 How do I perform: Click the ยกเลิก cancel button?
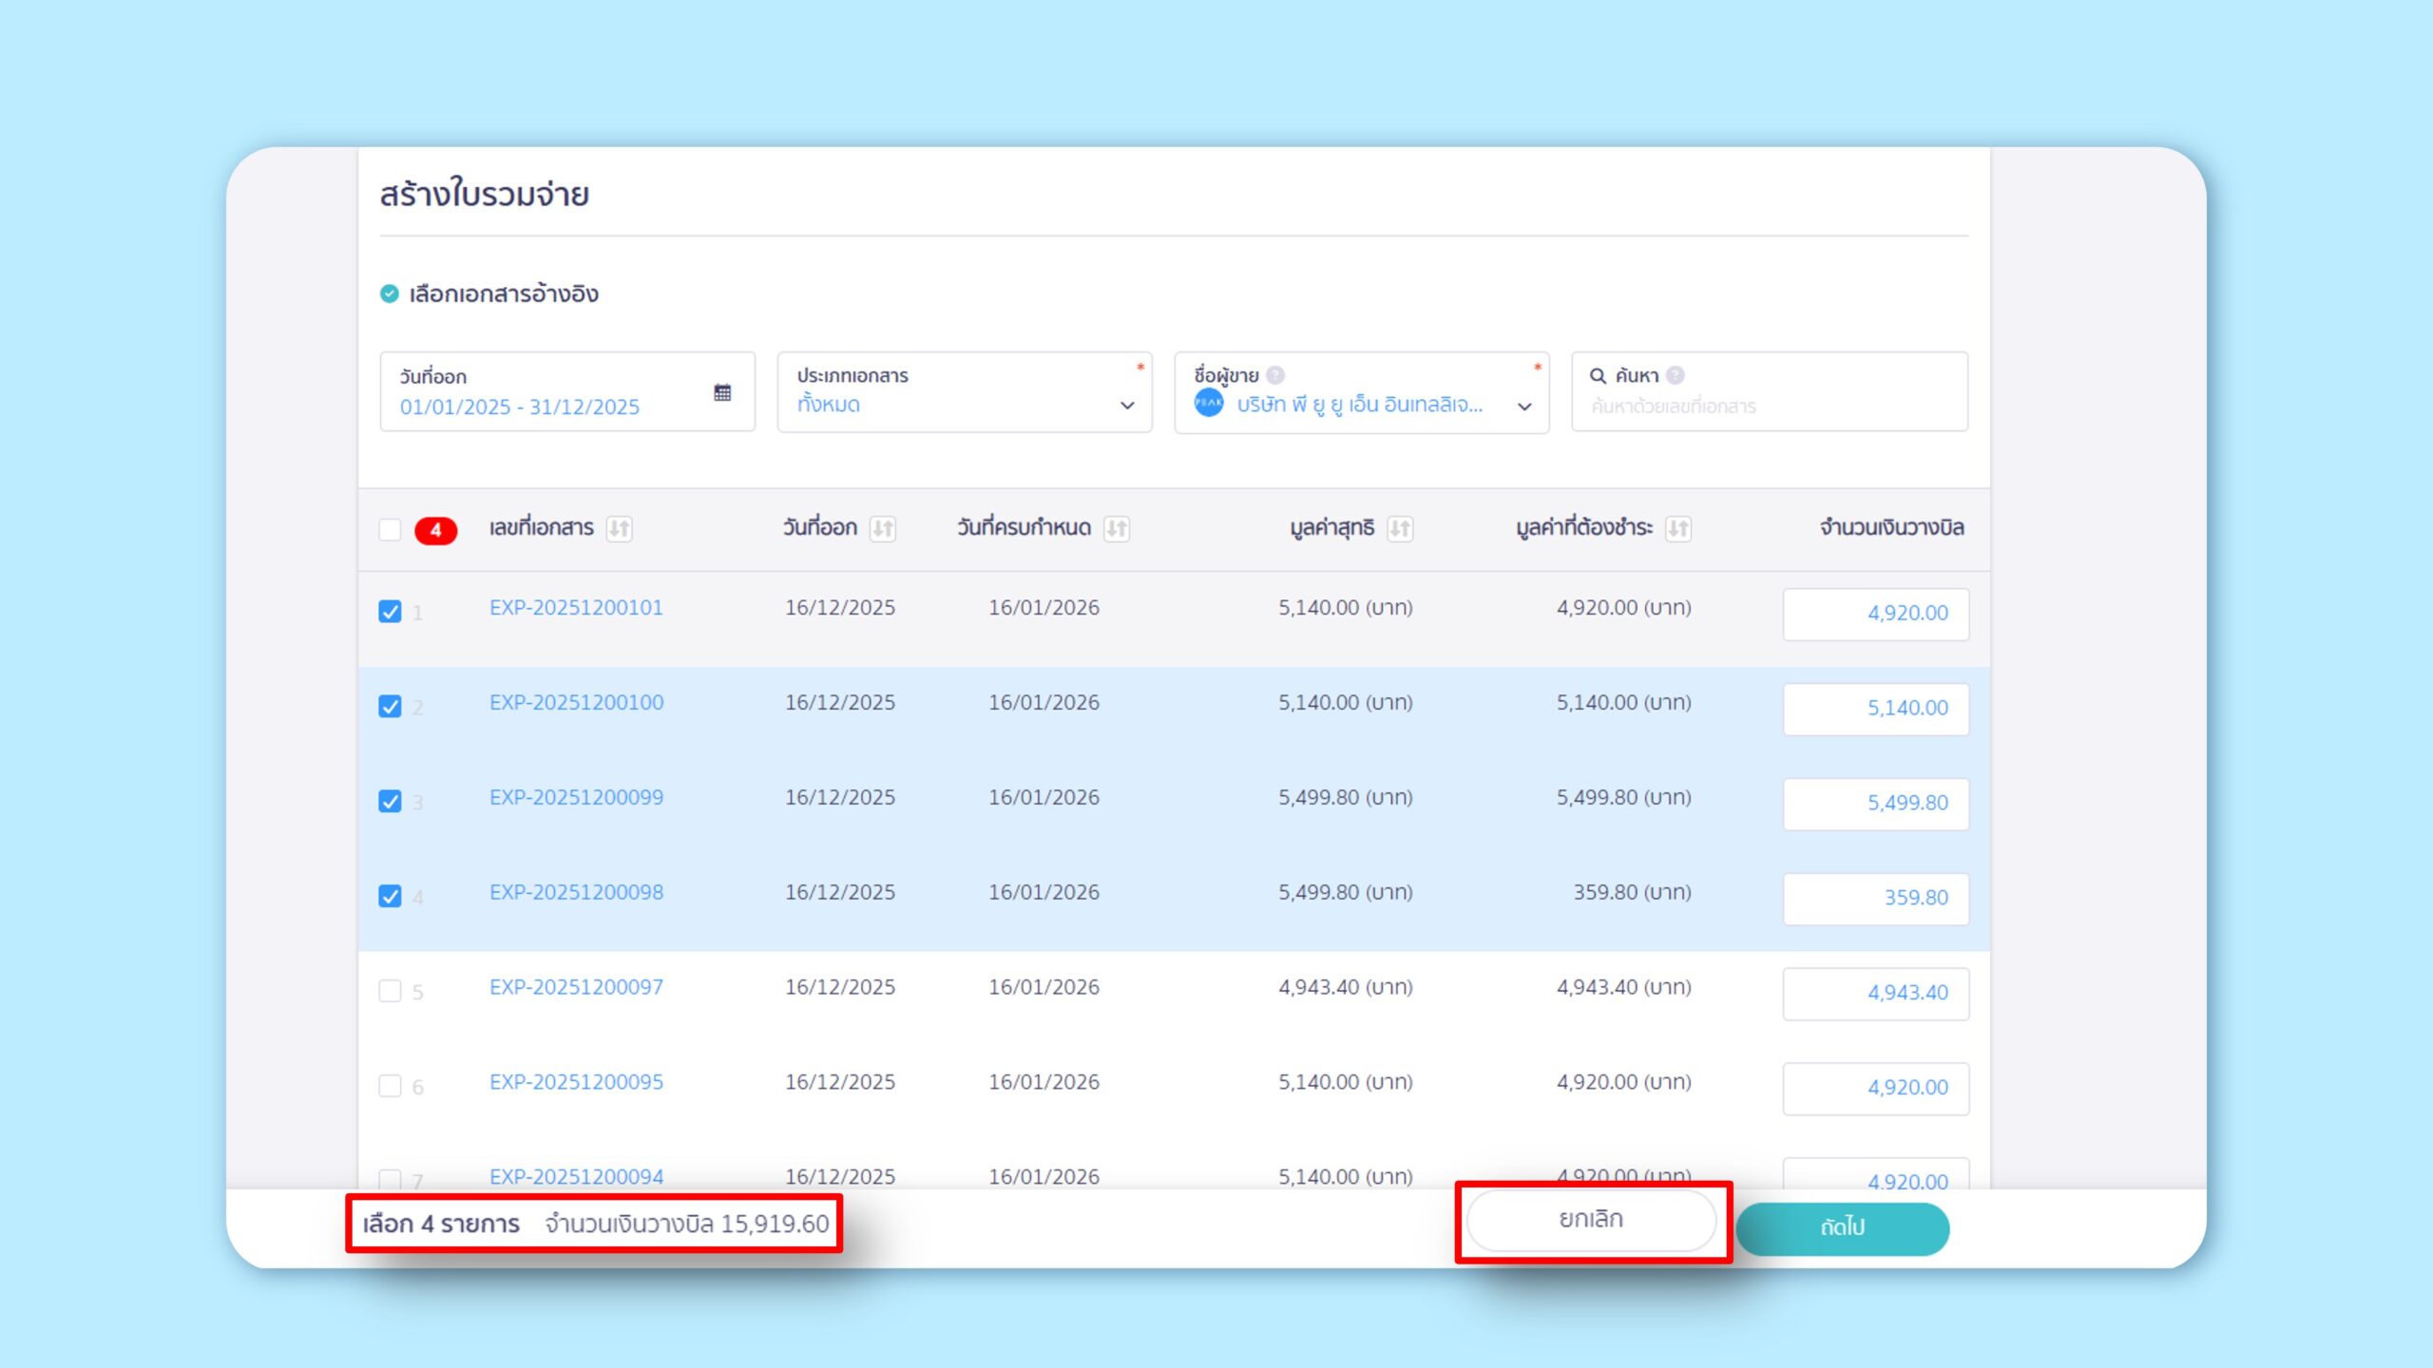pos(1591,1219)
